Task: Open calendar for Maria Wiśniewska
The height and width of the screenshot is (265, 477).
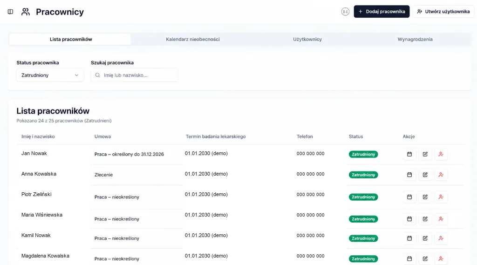Action: [x=409, y=219]
